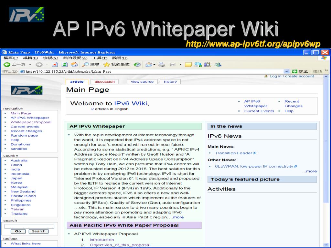Click the IPv6 logo at the slide top-left

click(27, 15)
